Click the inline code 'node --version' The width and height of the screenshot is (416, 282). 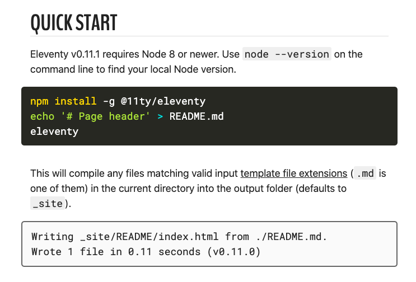pos(287,54)
